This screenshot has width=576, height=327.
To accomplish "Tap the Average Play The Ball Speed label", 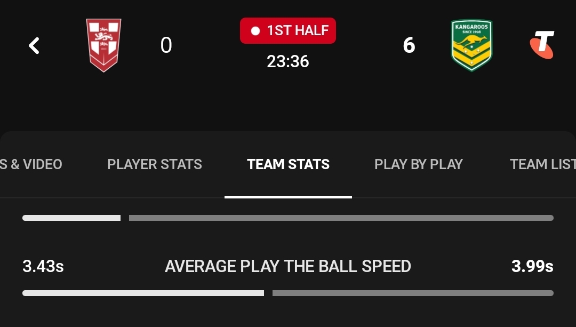I will pos(288,266).
